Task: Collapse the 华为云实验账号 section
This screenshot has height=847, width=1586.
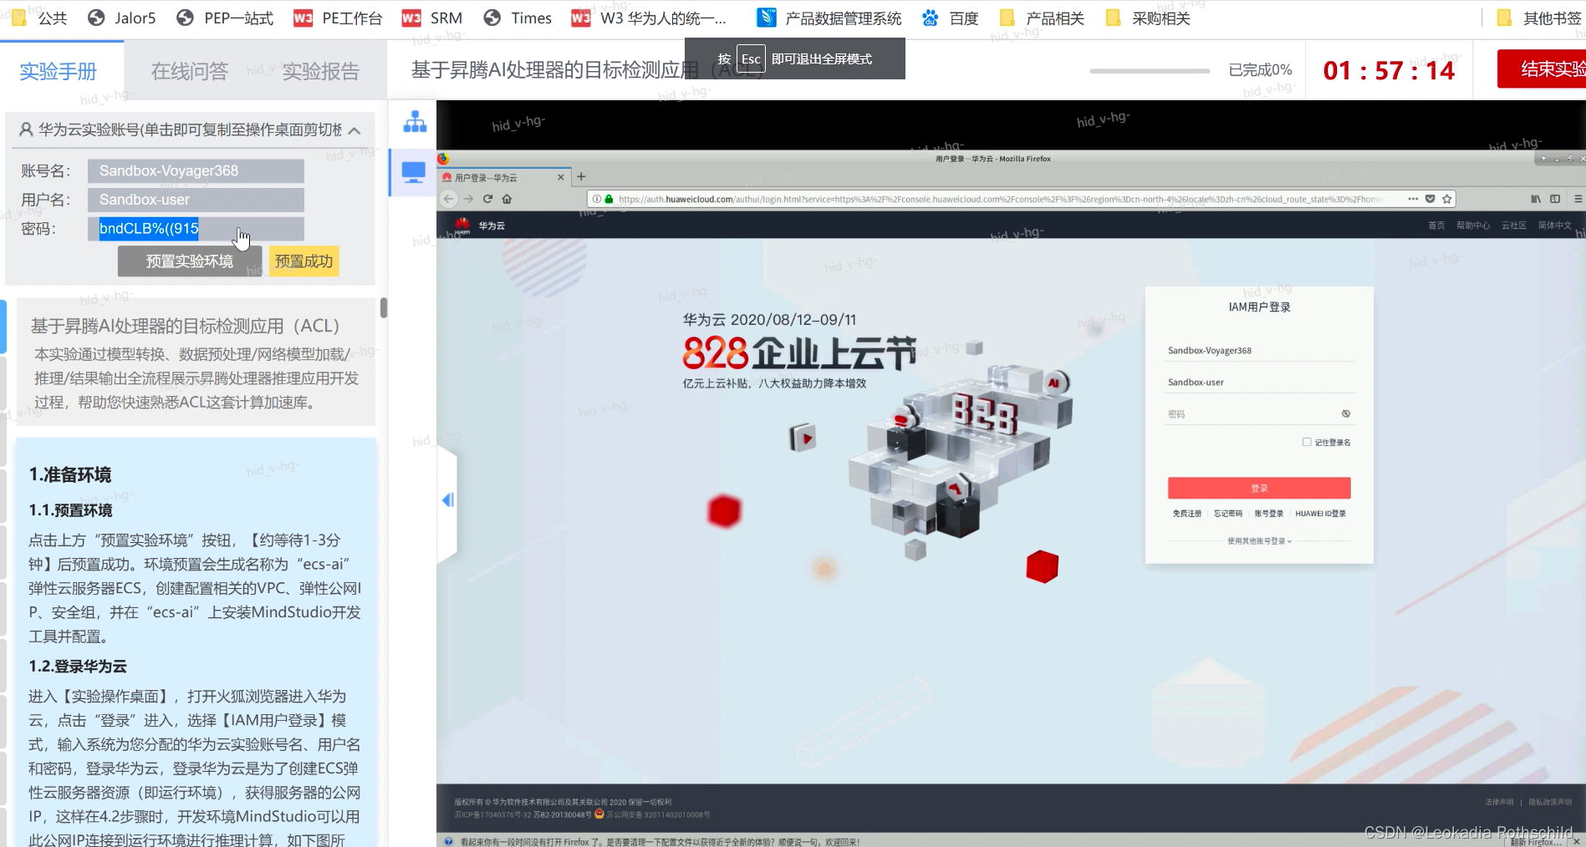Action: [354, 130]
